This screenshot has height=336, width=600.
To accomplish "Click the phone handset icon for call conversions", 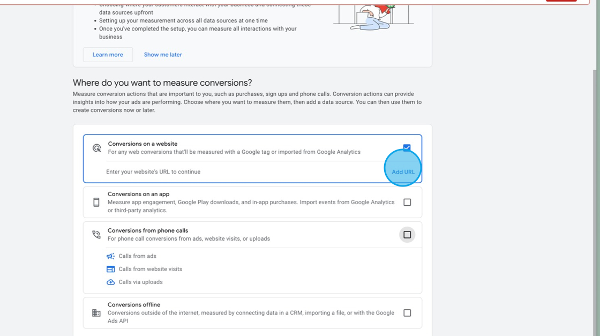I will pyautogui.click(x=97, y=234).
